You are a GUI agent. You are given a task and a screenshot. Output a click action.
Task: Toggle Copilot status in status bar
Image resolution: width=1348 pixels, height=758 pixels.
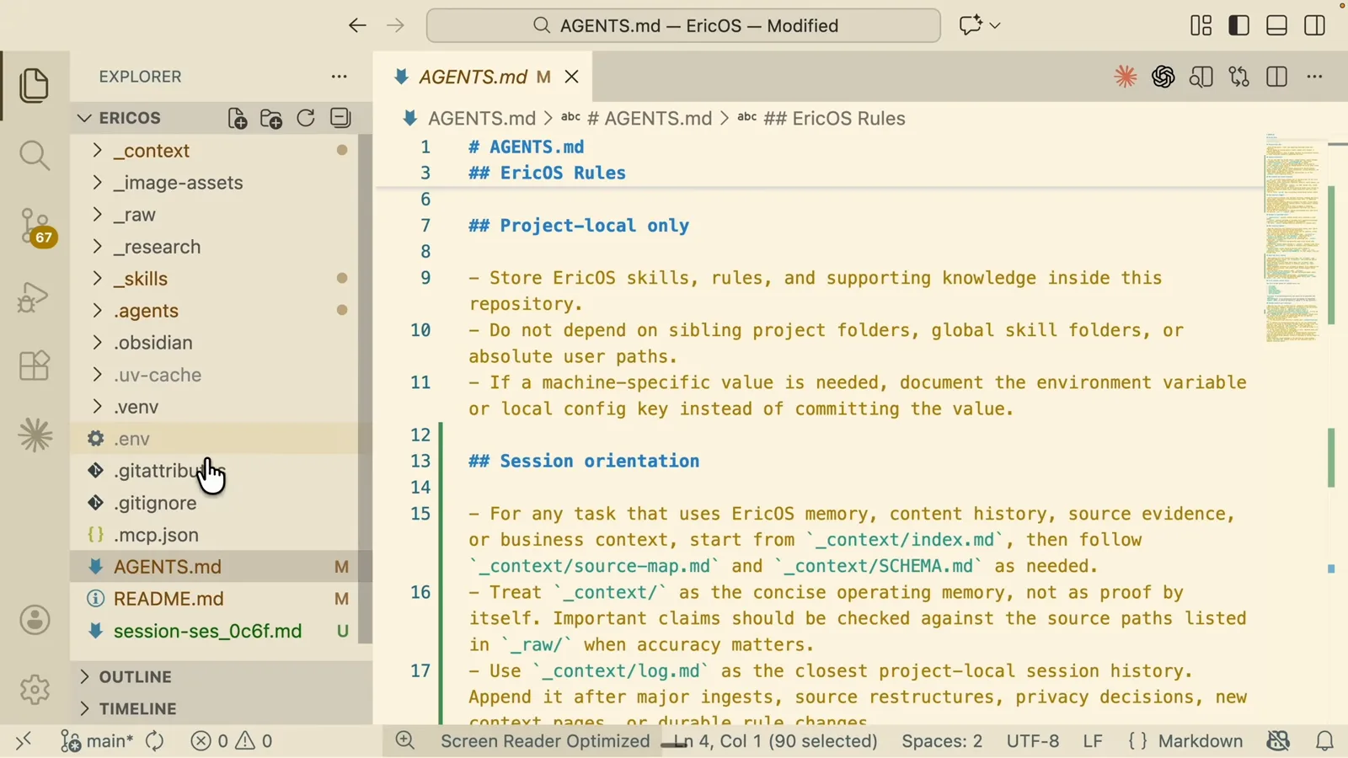pos(1278,741)
